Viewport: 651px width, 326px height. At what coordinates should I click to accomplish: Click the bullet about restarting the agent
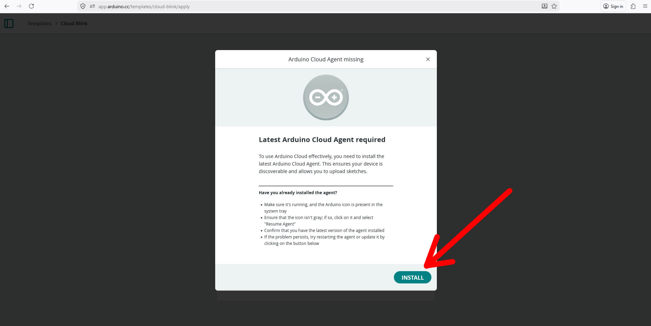pyautogui.click(x=324, y=240)
